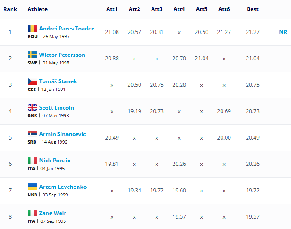
Task: Click the Rank column header
Action: 10,9
